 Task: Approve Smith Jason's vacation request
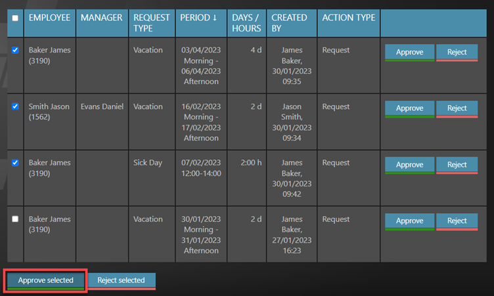[409, 108]
